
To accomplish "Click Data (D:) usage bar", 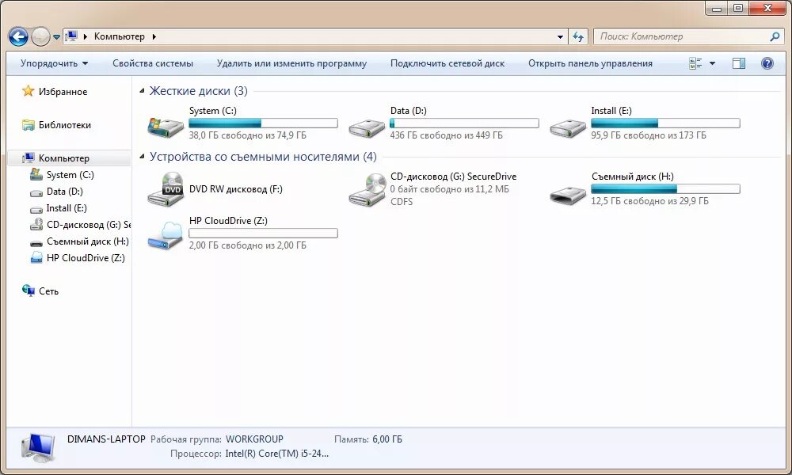I will pos(464,123).
